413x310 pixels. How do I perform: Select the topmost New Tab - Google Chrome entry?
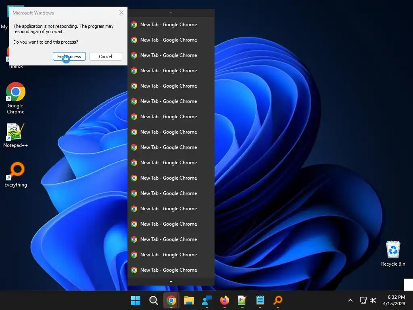click(171, 25)
